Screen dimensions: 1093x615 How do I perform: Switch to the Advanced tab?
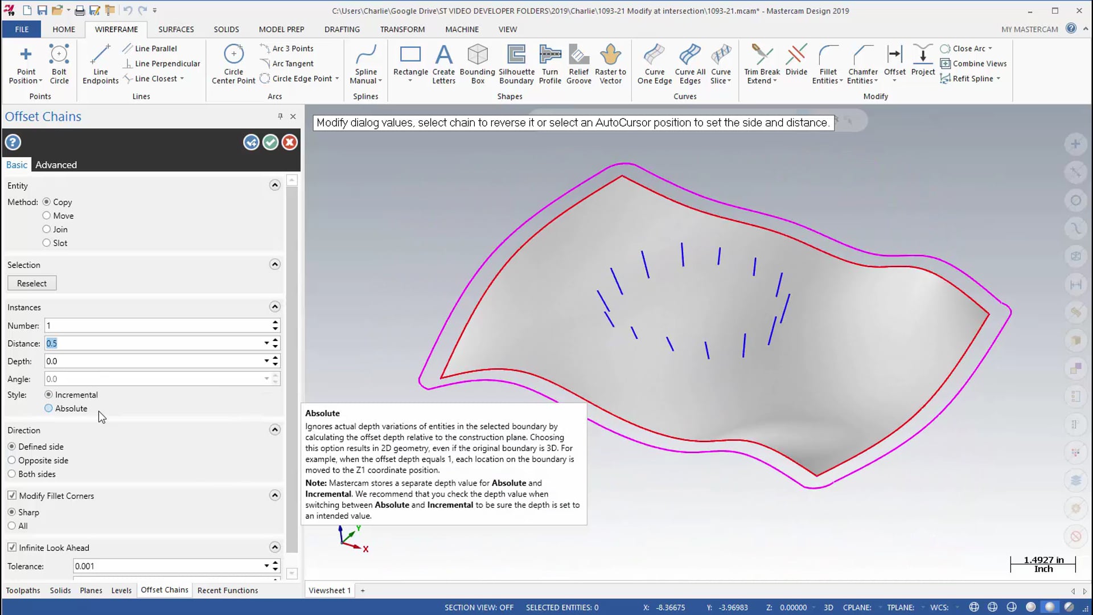[55, 165]
